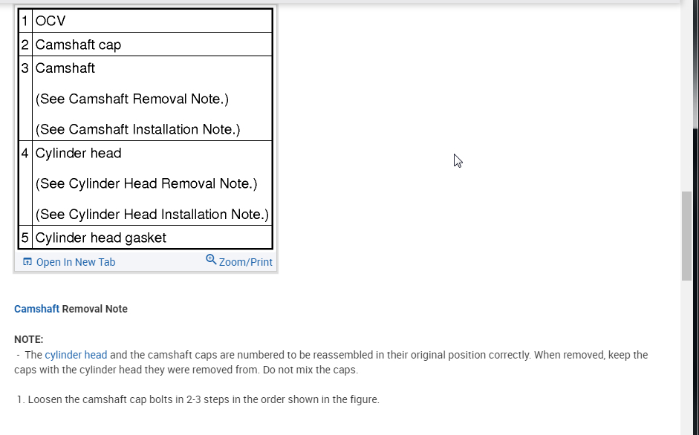Open the table via Open In New Tab link
The height and width of the screenshot is (435, 699).
[76, 262]
